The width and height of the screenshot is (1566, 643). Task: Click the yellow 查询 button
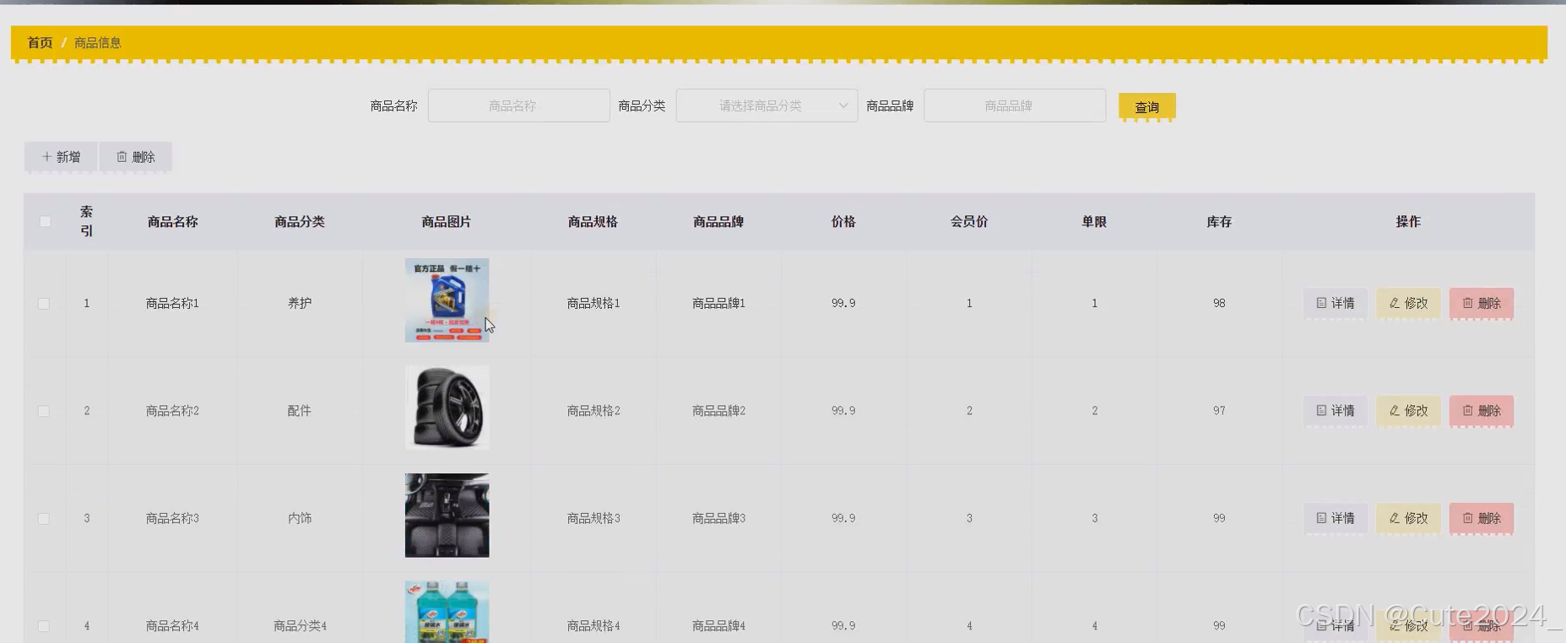[x=1146, y=107]
